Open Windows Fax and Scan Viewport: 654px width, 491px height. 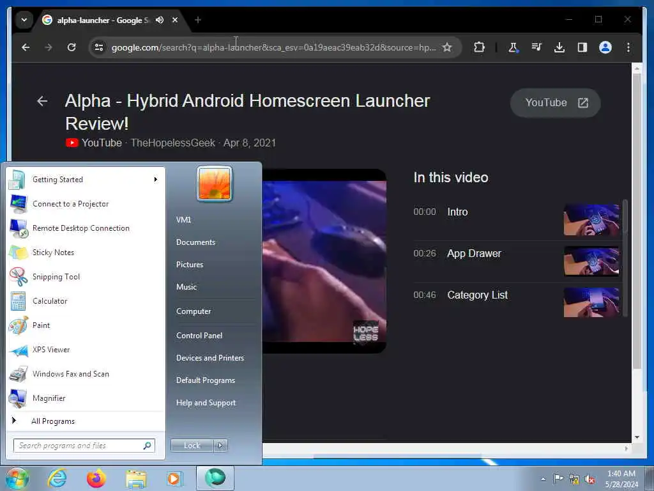coord(86,373)
